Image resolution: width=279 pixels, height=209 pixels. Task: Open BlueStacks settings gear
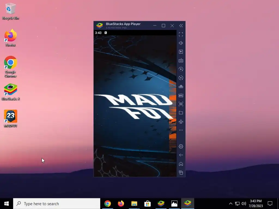[181, 146]
